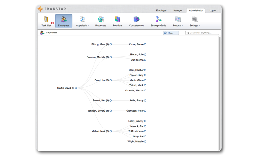Click the circle beside Lately, Johnny
258x161 pixels.
pyautogui.click(x=145, y=121)
